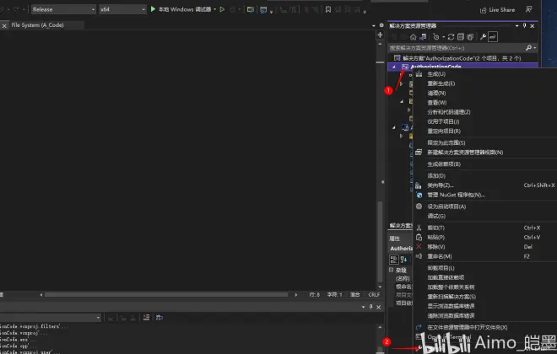This screenshot has height=354, width=557.
Task: Close the Output panel
Action: (379, 307)
